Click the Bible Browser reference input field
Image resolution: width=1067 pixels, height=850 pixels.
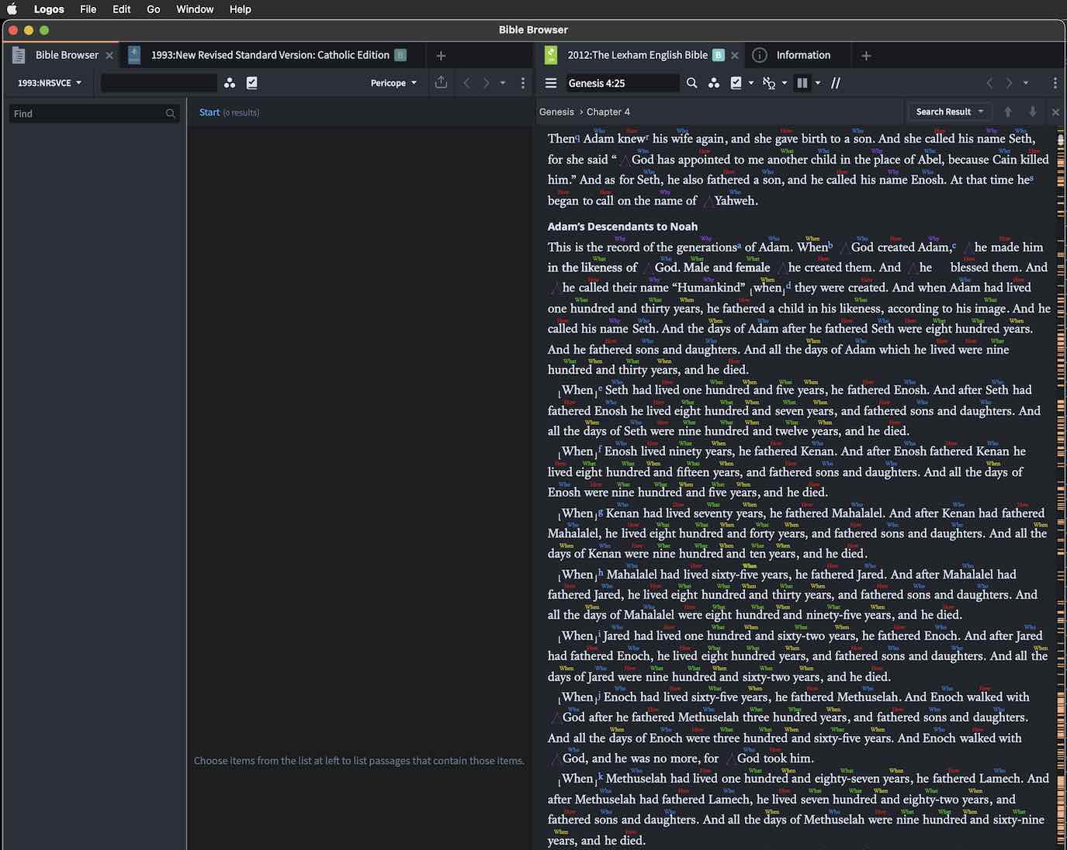(x=159, y=83)
